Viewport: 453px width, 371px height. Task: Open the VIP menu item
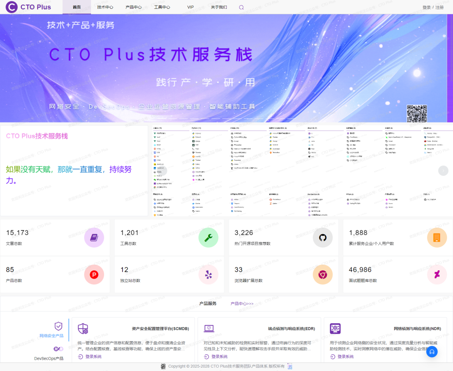pyautogui.click(x=190, y=7)
